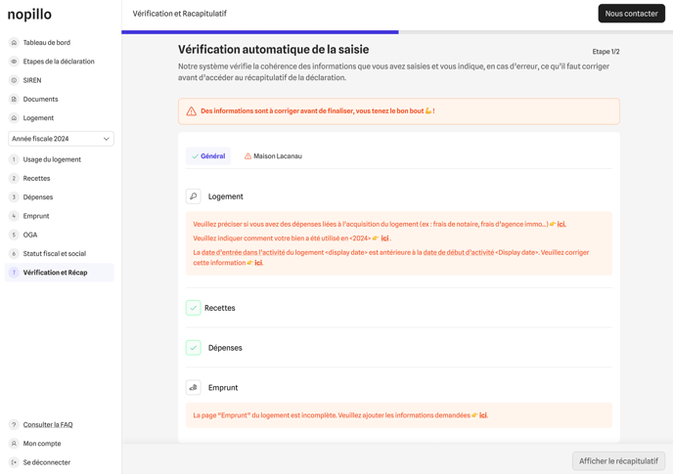
Task: Click the green checkmark beside Recettes
Action: coord(194,308)
